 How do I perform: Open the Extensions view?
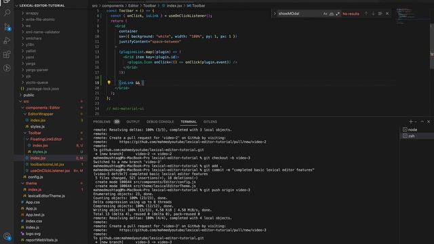coord(7,54)
